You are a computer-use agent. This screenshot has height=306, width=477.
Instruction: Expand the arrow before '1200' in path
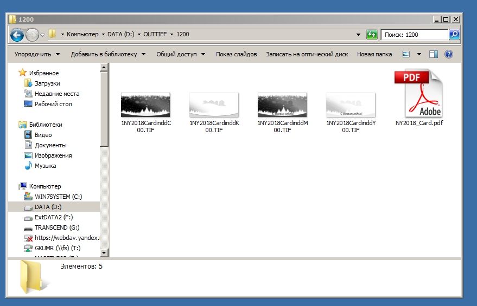tap(171, 34)
